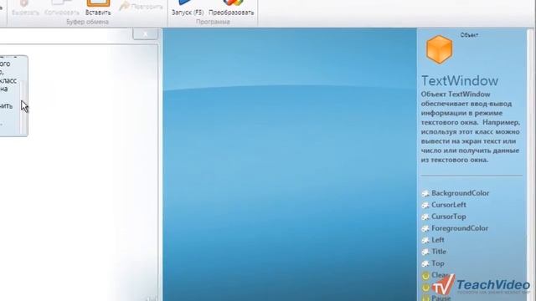Click the property icon beside CursorLeft
This screenshot has width=536, height=301.
(425, 205)
